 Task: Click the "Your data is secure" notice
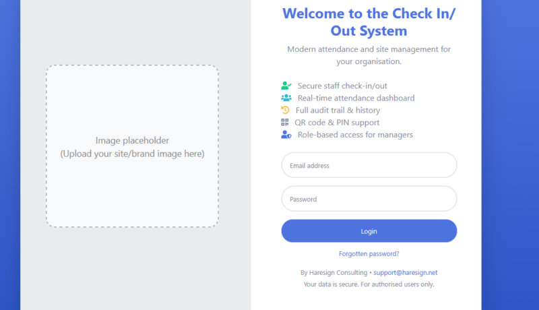(x=369, y=284)
